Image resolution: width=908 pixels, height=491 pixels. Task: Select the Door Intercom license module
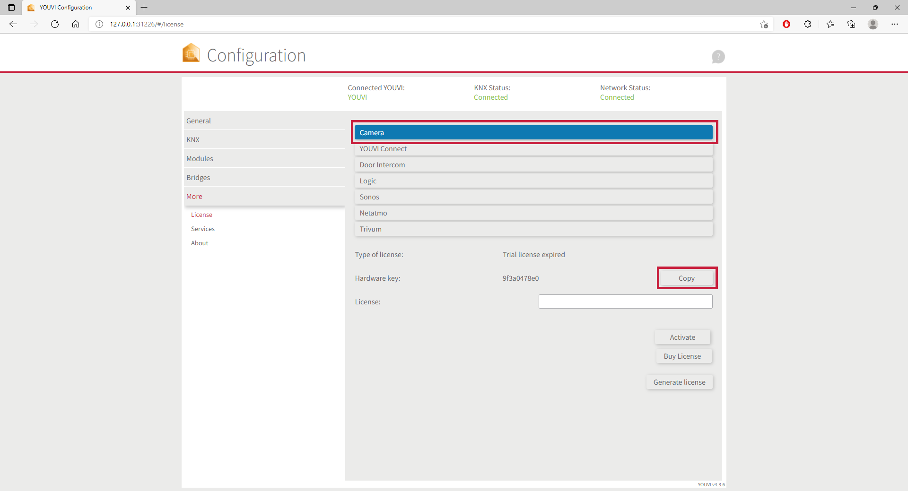(533, 165)
